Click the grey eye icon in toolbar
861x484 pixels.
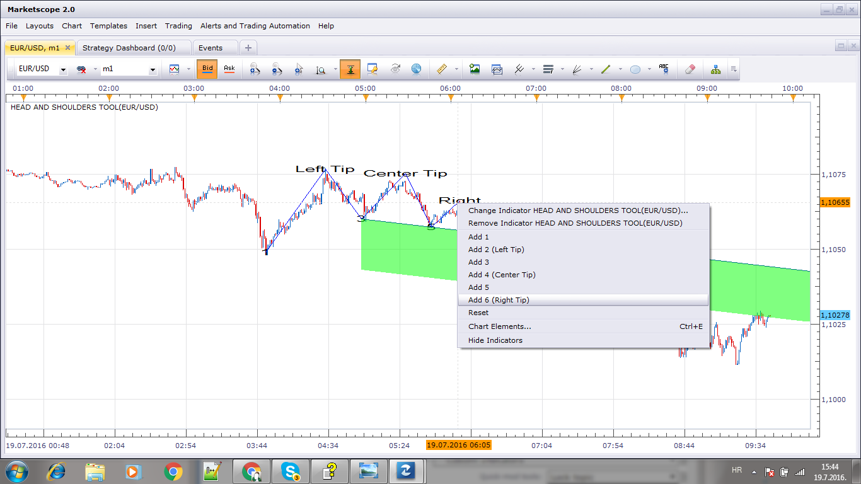395,69
